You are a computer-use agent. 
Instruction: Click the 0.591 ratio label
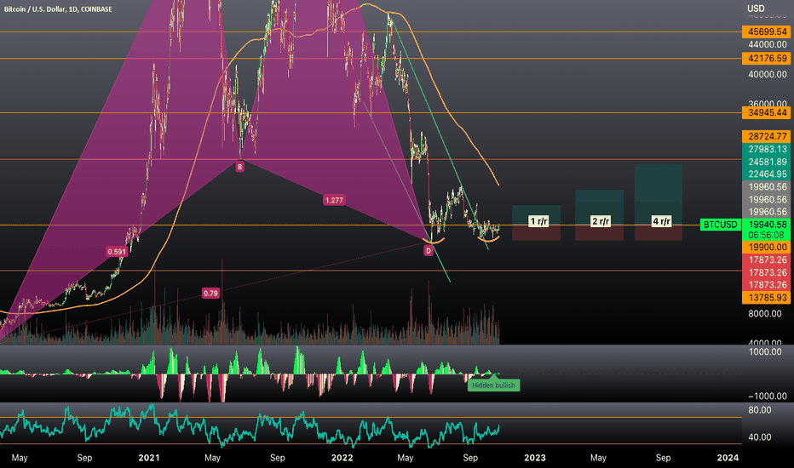117,252
